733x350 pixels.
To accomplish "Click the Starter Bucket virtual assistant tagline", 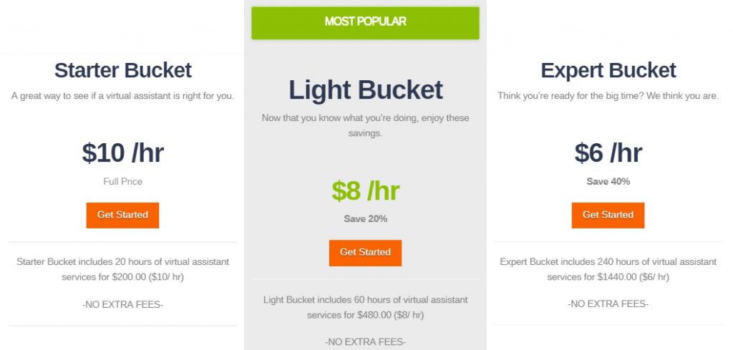I will [x=123, y=96].
